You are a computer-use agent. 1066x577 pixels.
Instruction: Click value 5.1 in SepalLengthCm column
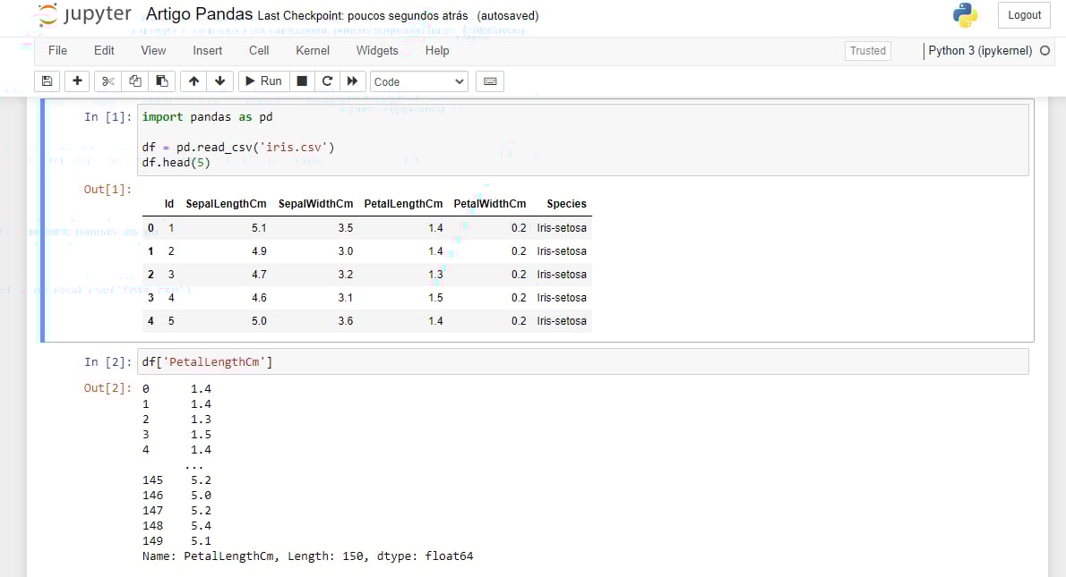[x=259, y=228]
